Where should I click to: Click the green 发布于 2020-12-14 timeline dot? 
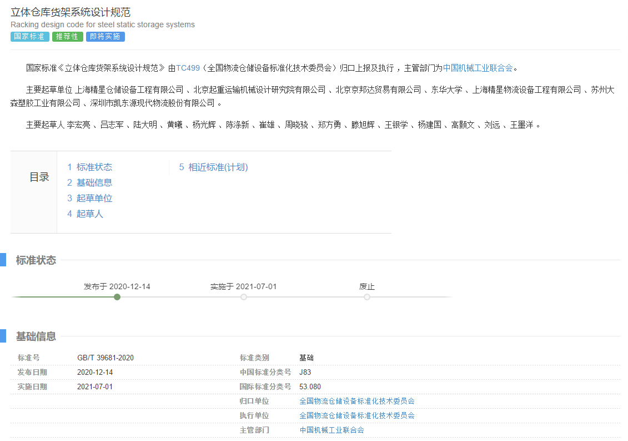117,297
